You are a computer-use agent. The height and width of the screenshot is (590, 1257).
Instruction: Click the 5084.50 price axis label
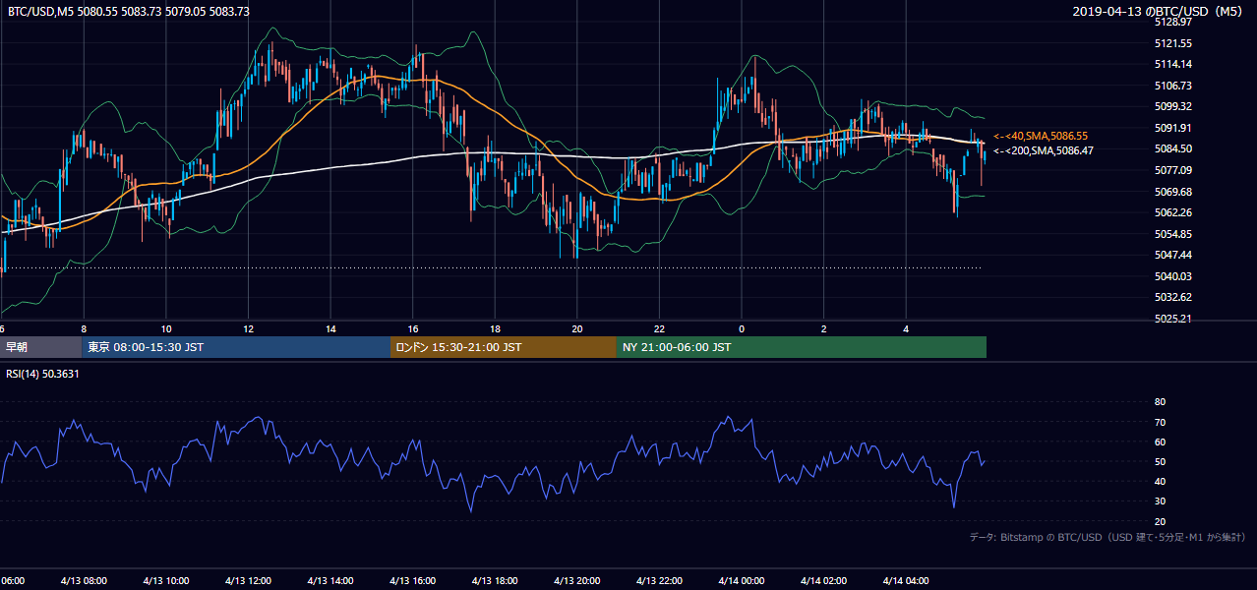[x=1174, y=148]
